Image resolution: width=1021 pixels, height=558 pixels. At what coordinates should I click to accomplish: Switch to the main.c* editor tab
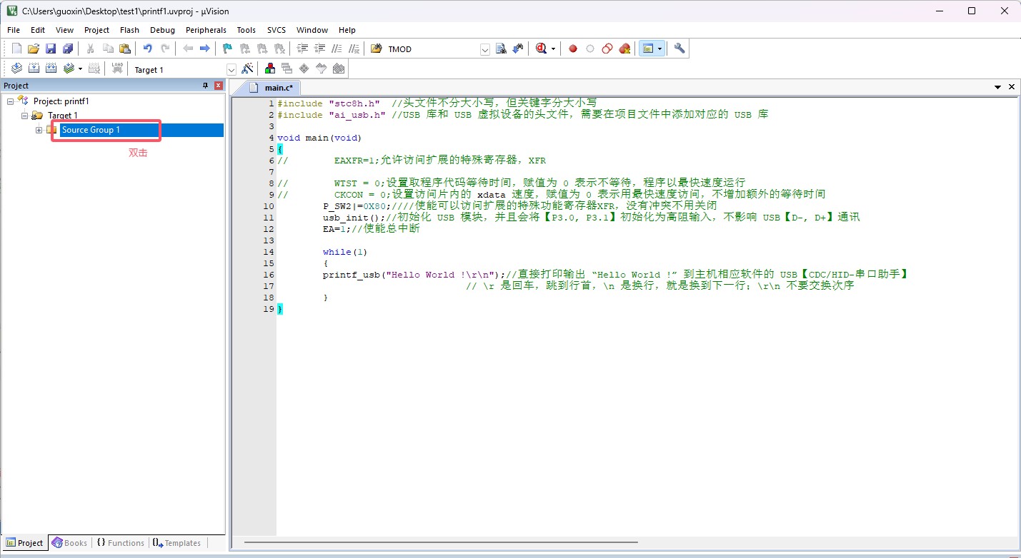click(x=272, y=87)
